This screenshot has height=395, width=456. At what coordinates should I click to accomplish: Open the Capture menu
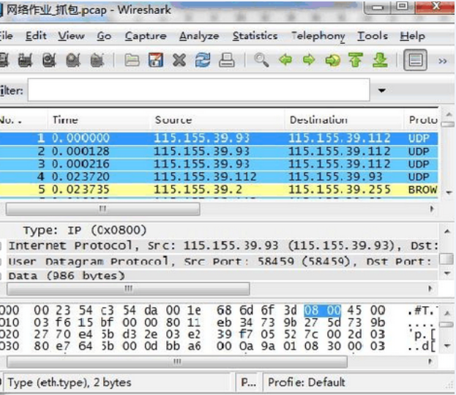point(146,36)
